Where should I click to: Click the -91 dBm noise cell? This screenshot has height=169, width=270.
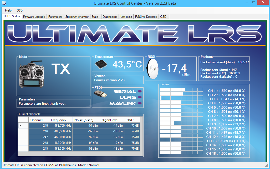point(86,126)
